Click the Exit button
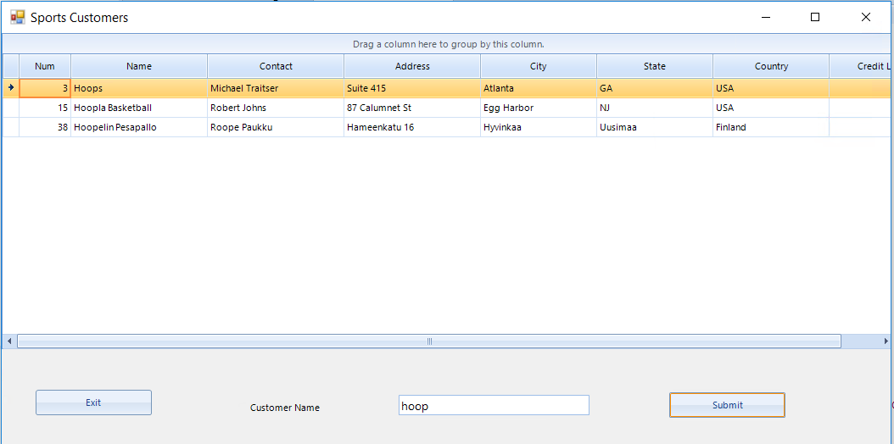This screenshot has width=894, height=444. [x=93, y=402]
